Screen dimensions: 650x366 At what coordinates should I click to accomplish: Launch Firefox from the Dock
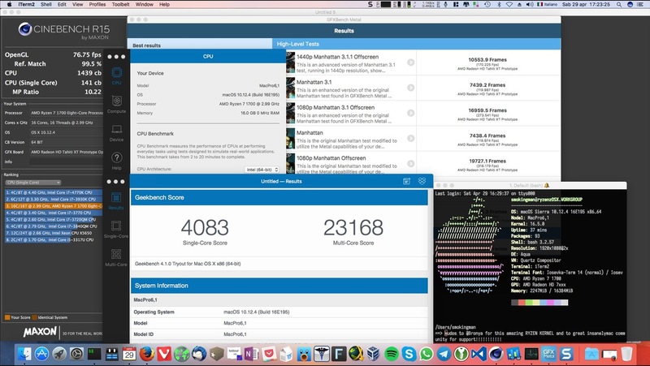pos(147,354)
